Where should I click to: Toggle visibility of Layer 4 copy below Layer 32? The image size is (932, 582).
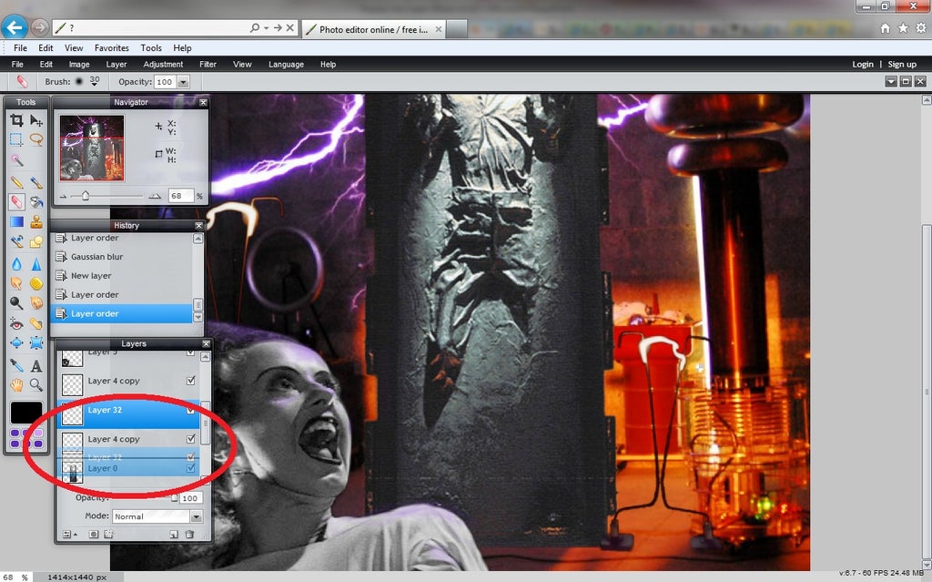pyautogui.click(x=191, y=439)
